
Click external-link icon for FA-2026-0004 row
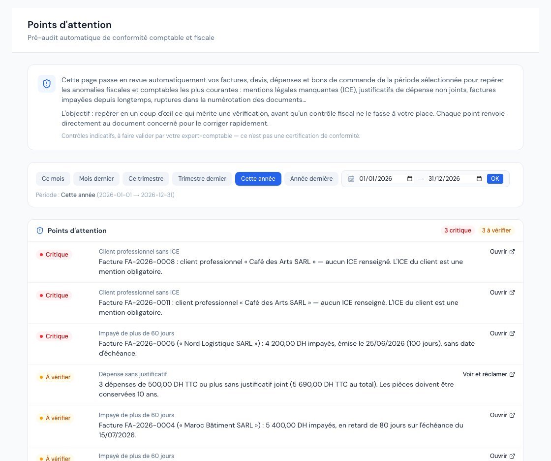tap(512, 415)
